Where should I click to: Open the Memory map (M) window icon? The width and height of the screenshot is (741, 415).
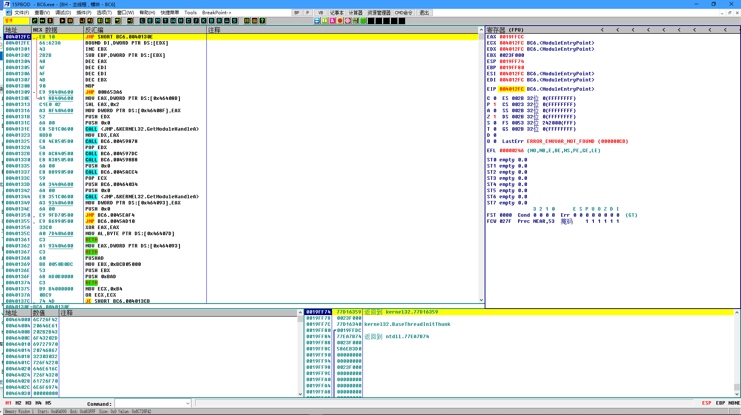[x=158, y=21]
